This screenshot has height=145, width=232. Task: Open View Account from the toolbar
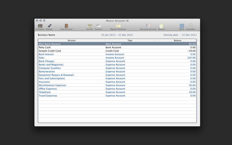tap(66, 27)
